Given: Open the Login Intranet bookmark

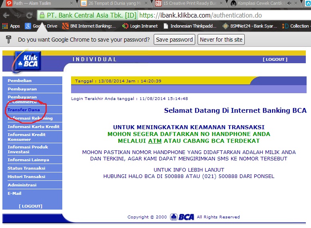Looking at the screenshot, I should click(140, 26).
